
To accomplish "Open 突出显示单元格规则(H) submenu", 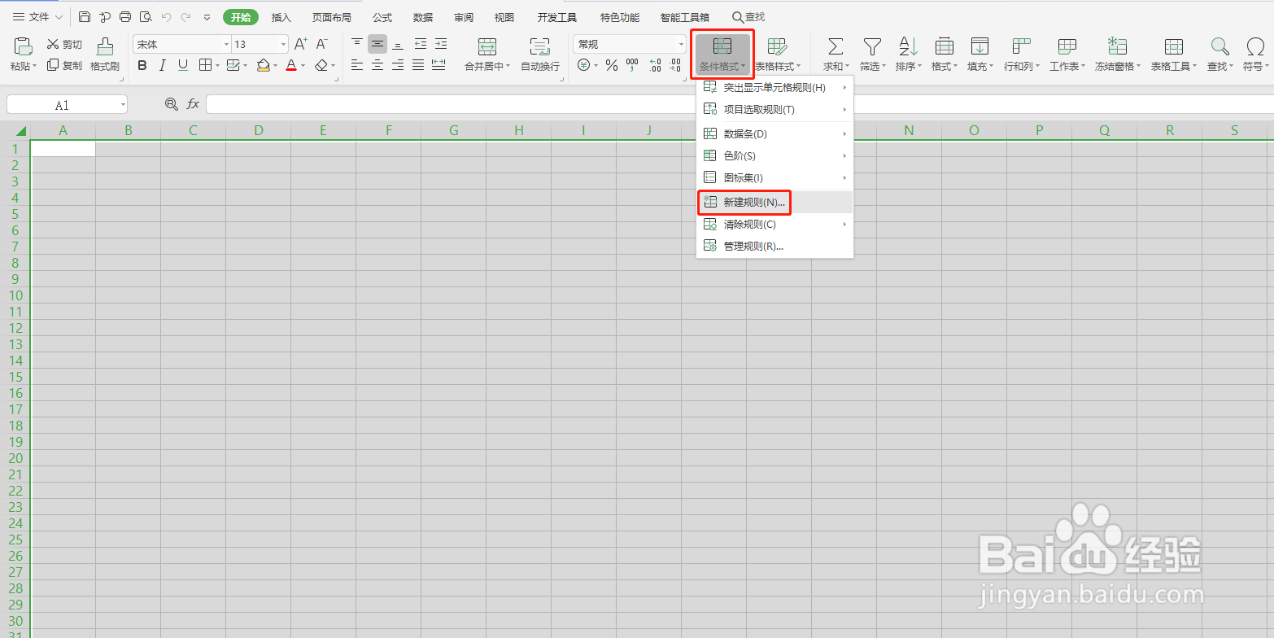I will click(x=774, y=87).
